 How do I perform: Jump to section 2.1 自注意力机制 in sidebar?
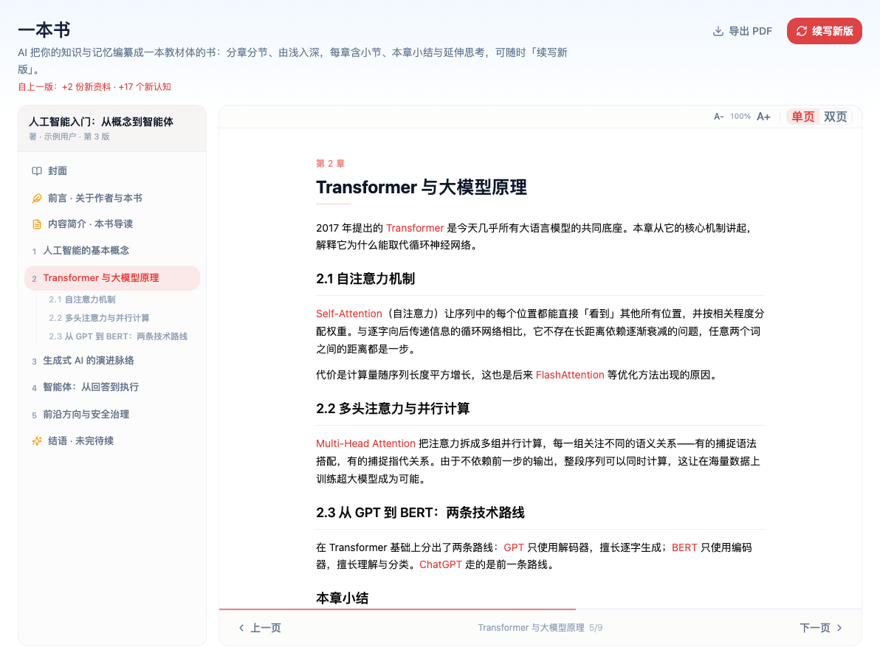coord(82,300)
